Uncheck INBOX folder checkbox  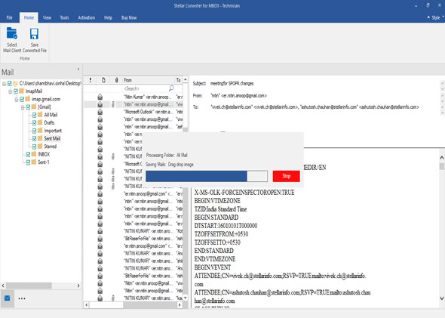[x=28, y=154]
